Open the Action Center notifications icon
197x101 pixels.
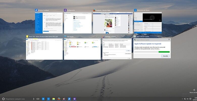click(190, 99)
